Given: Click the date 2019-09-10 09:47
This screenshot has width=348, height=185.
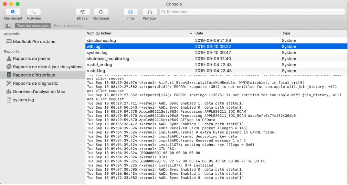Looking at the screenshot, I should (213, 52).
